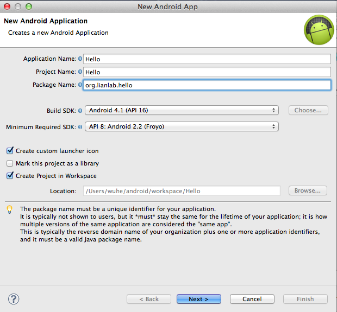This screenshot has width=337, height=312.
Task: Click the info icon beside Project Name
Action: [80, 72]
